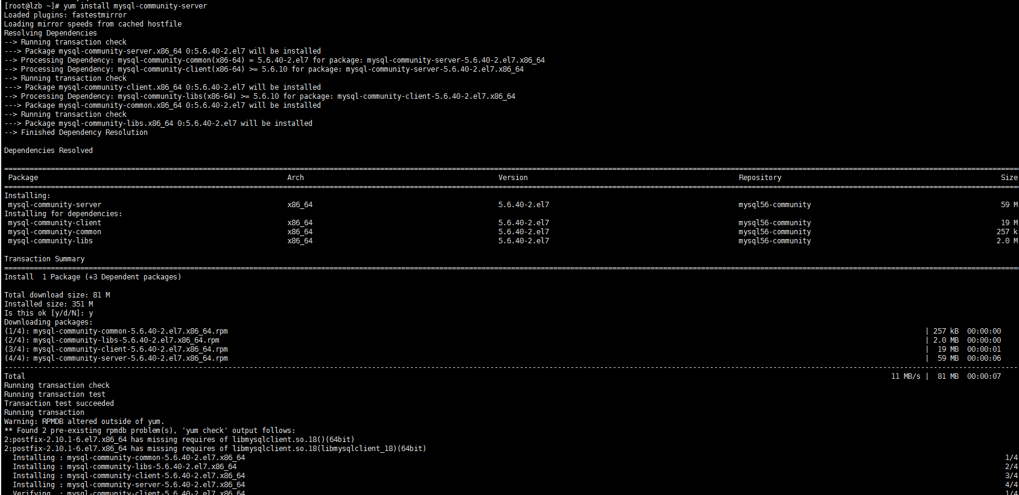The width and height of the screenshot is (1019, 495).
Task: Select the 'Resolving Dependencies' line
Action: pyautogui.click(x=50, y=33)
